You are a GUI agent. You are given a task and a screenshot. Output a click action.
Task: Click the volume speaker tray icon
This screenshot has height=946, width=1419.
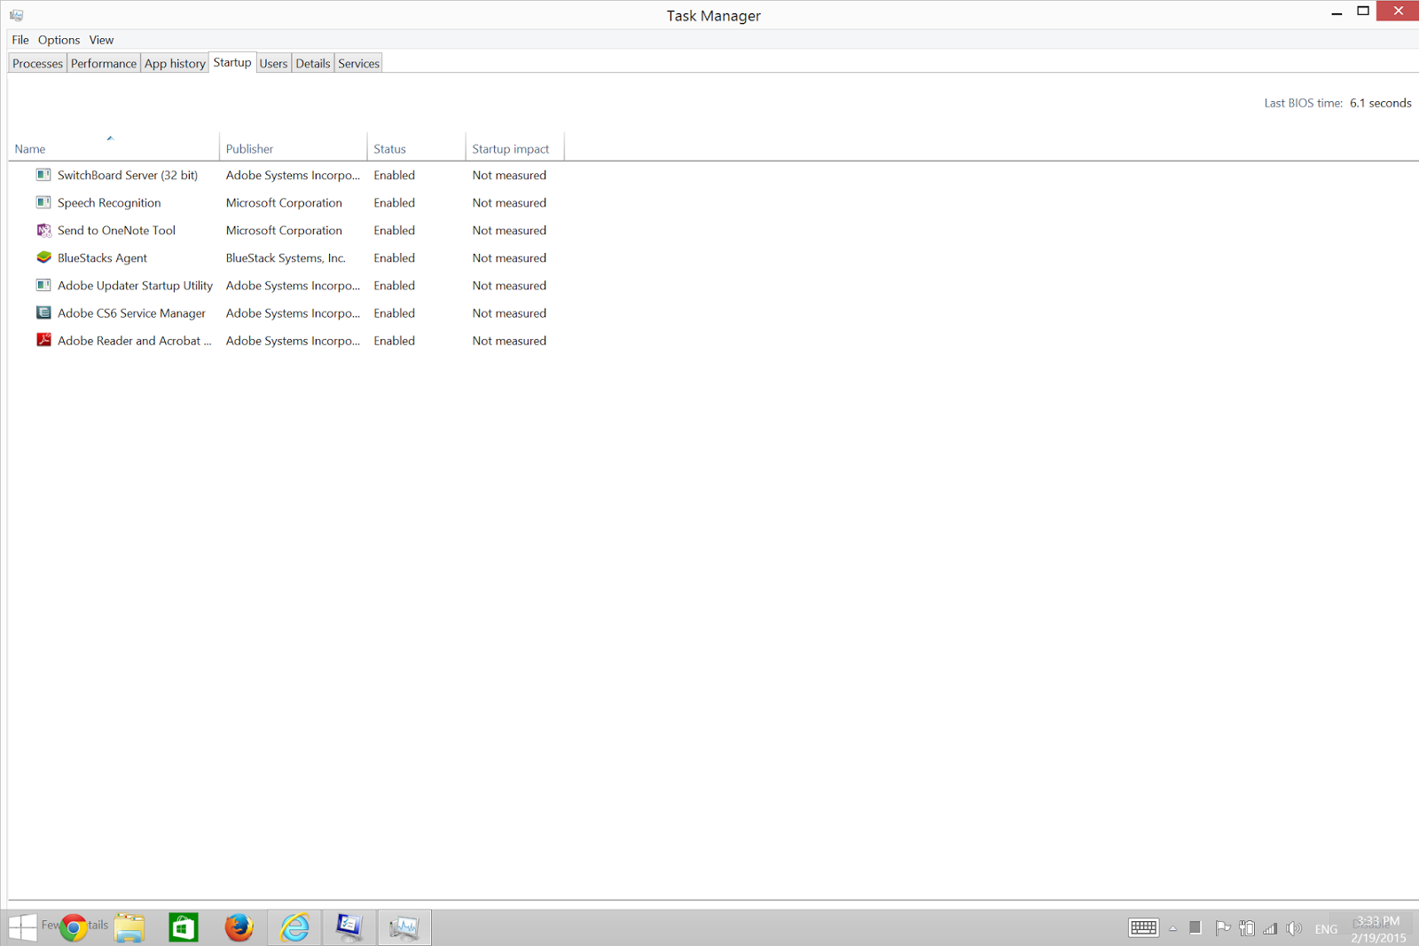pyautogui.click(x=1294, y=928)
